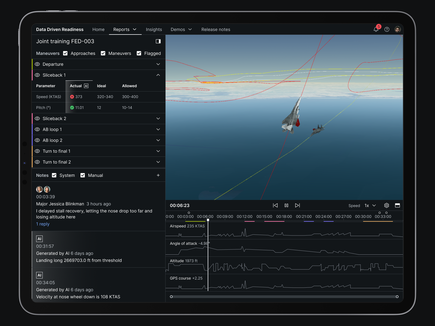This screenshot has width=435, height=326.
Task: Skip to the next maneuver
Action: (x=297, y=205)
